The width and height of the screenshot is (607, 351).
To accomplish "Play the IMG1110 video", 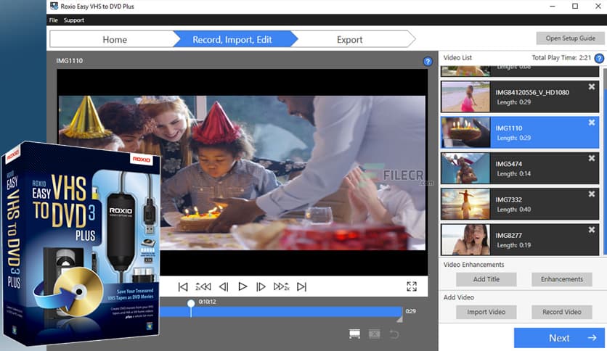I will (243, 287).
